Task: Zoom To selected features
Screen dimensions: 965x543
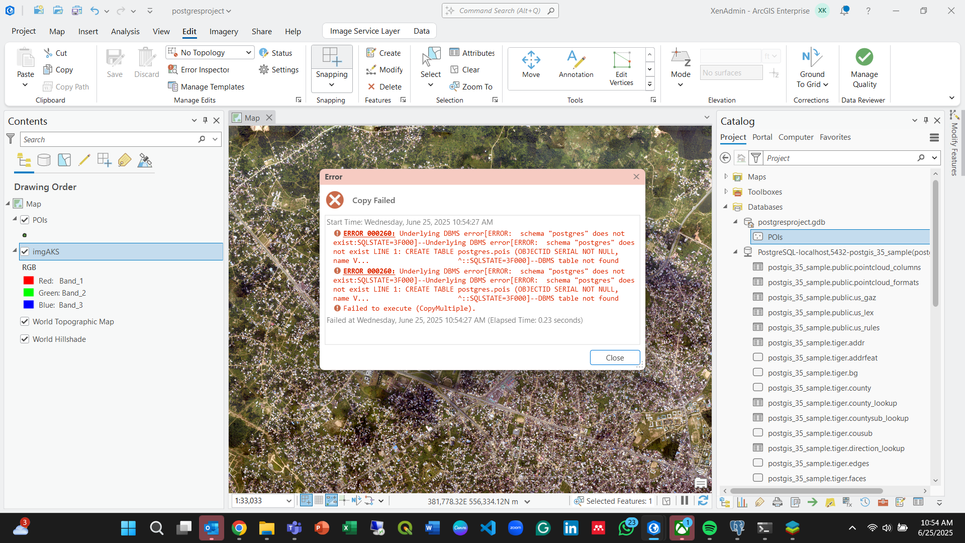Action: (471, 86)
